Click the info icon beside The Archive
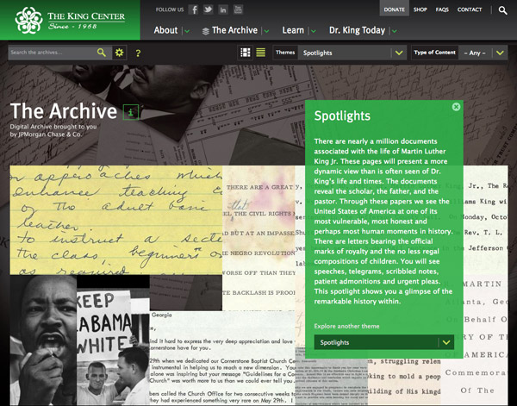 coord(129,111)
